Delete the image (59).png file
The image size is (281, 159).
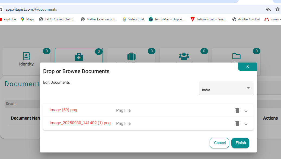pyautogui.click(x=237, y=110)
